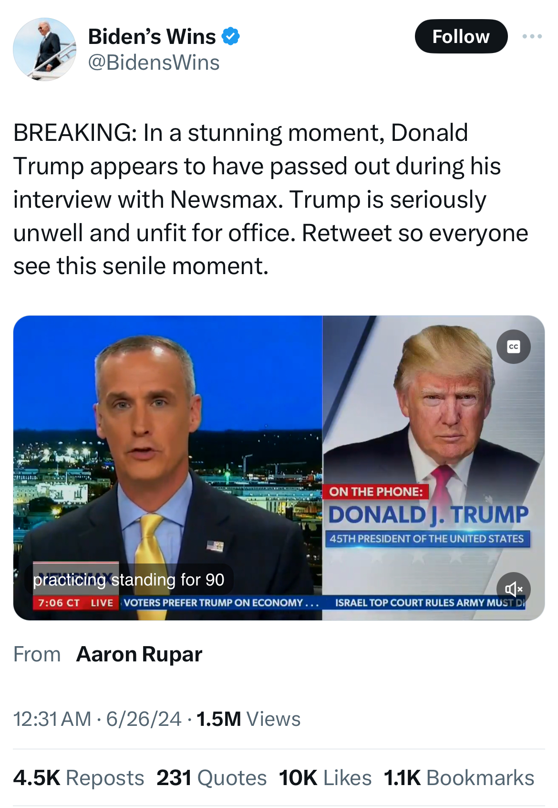
Task: Click the video caption text overlay
Action: 129,580
